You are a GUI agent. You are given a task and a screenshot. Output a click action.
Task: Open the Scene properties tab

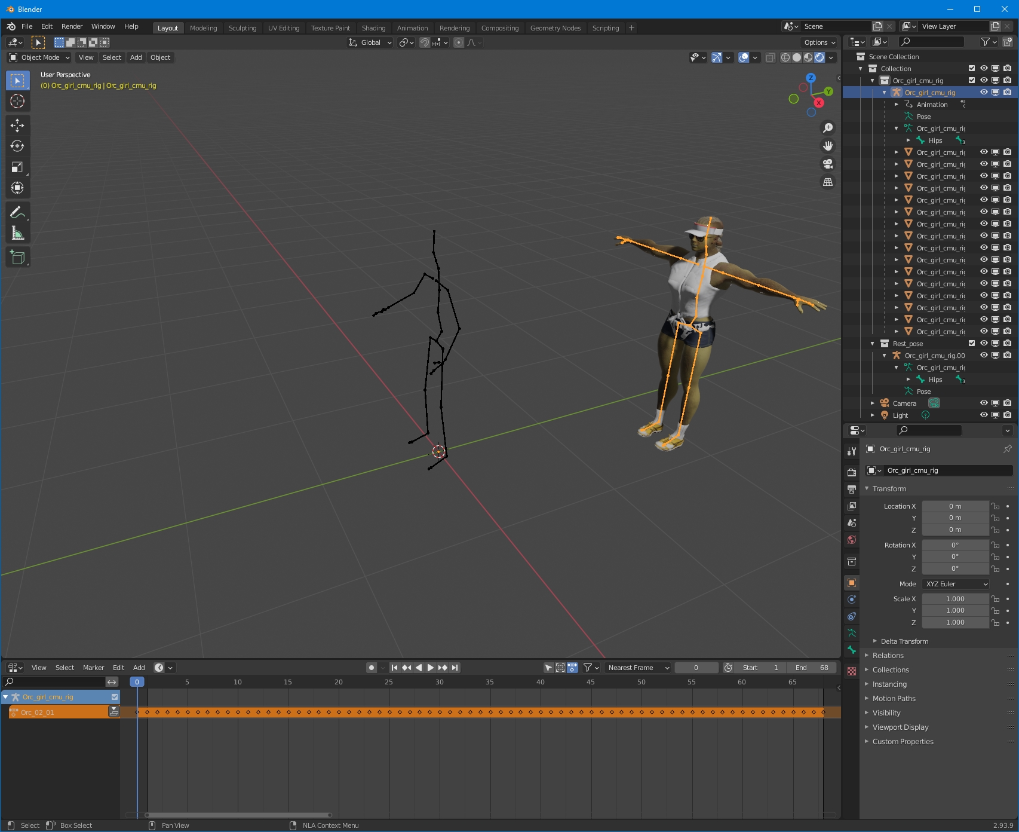point(852,522)
